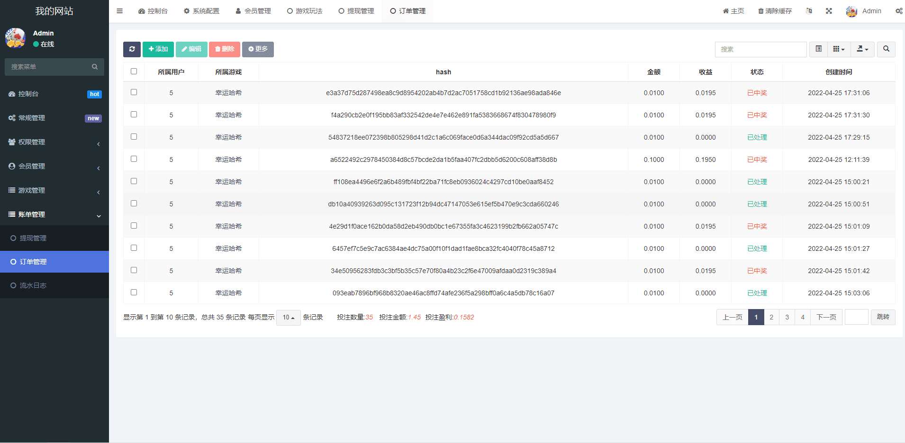
Task: Open the language switch icon
Action: pyautogui.click(x=809, y=11)
